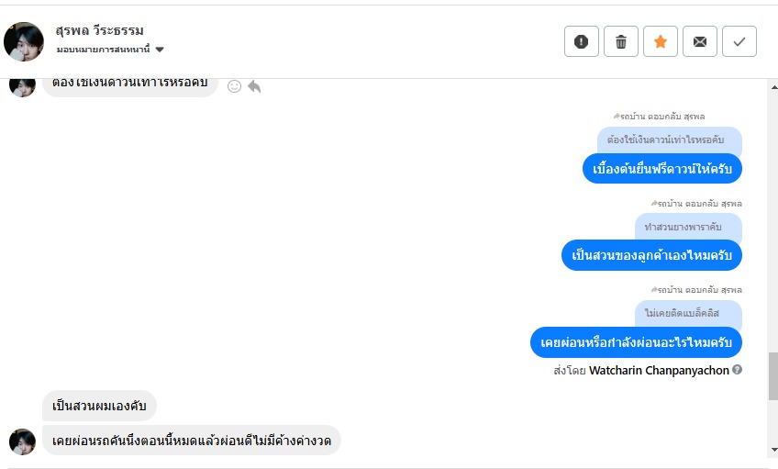Click the small avatar beside the last message
The height and width of the screenshot is (469, 778).
22,441
